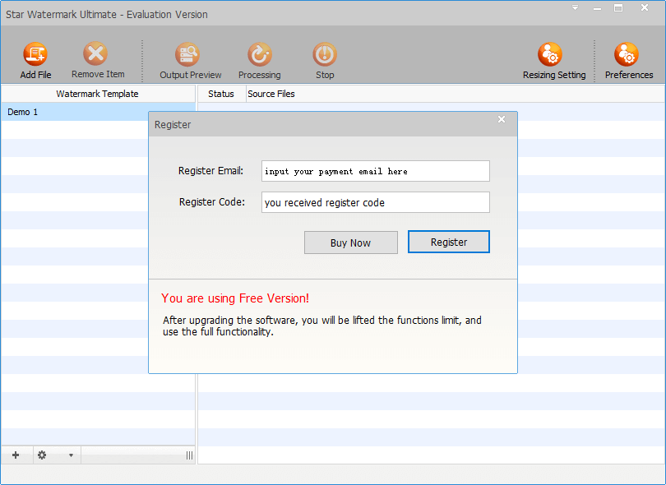
Task: Click the Register button in dialog
Action: click(x=449, y=242)
